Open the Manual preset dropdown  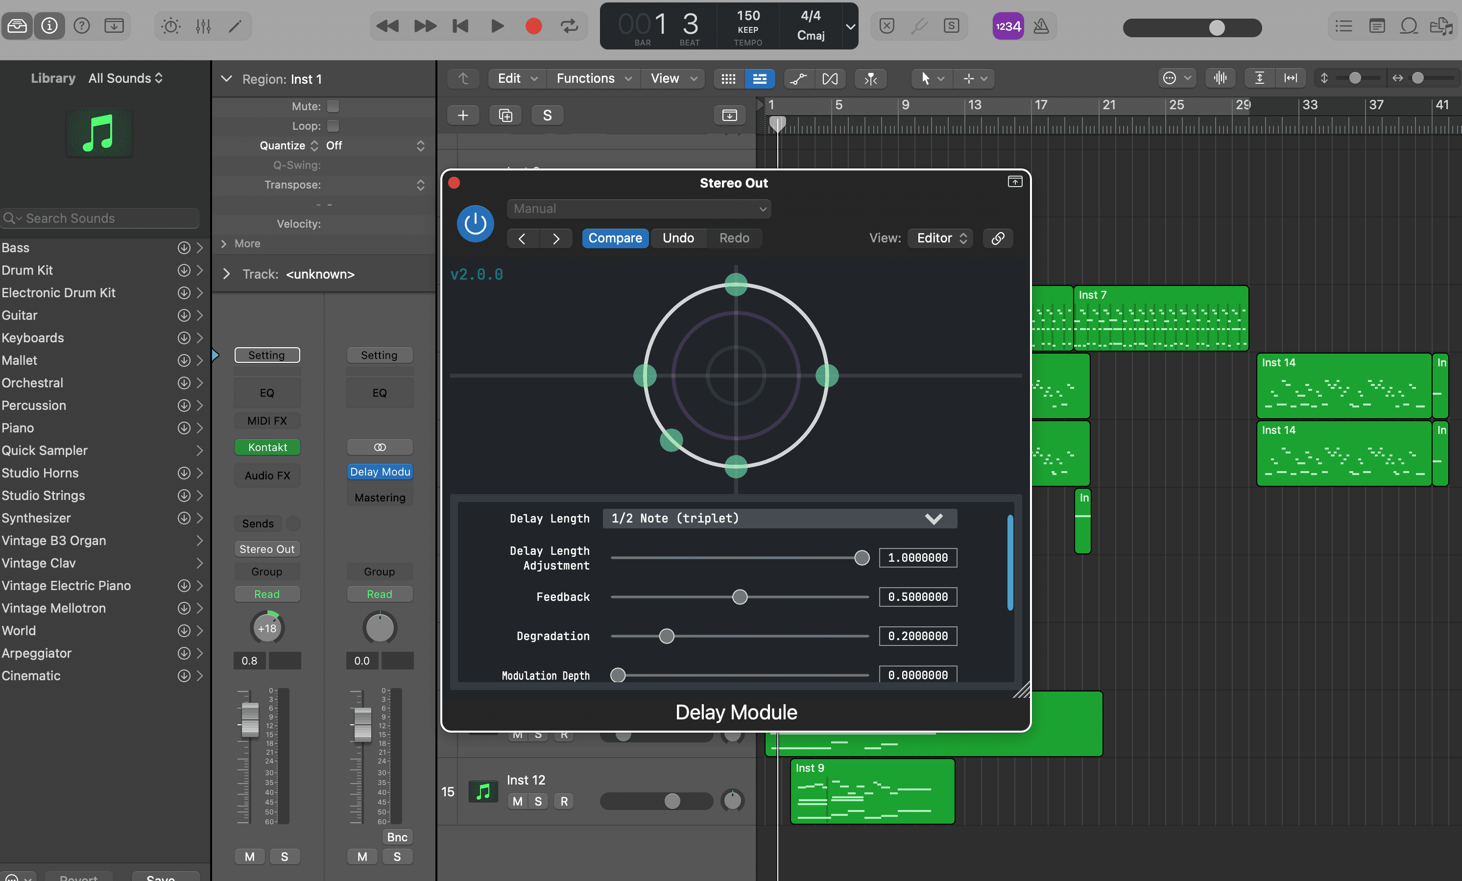pos(639,209)
